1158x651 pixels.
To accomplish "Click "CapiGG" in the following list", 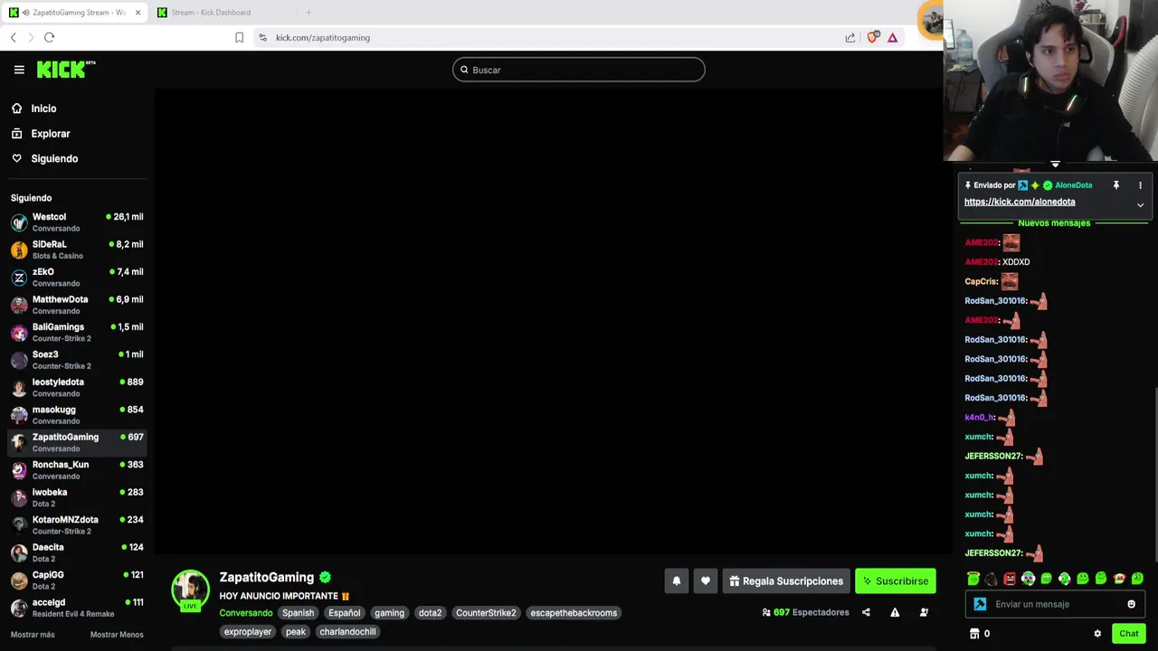I will pyautogui.click(x=48, y=575).
